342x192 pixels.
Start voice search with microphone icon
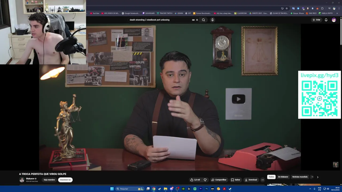212,20
